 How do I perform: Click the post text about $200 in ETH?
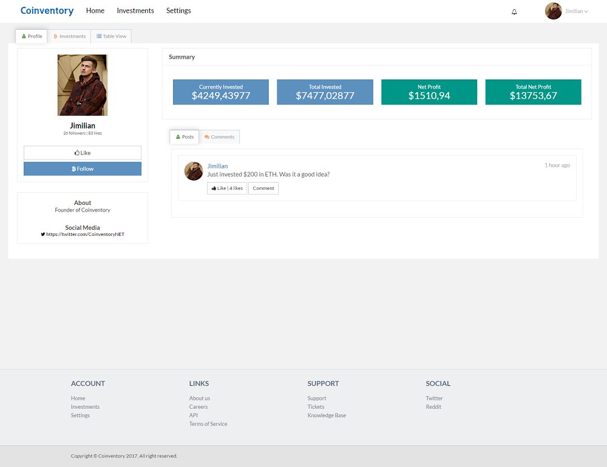268,175
